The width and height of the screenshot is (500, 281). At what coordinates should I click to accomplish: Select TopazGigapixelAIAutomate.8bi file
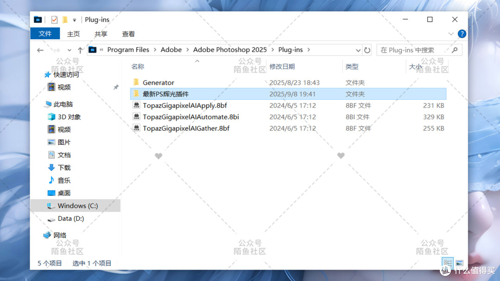288,117
